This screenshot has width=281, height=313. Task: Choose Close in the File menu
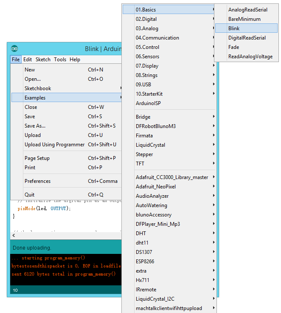coord(66,107)
